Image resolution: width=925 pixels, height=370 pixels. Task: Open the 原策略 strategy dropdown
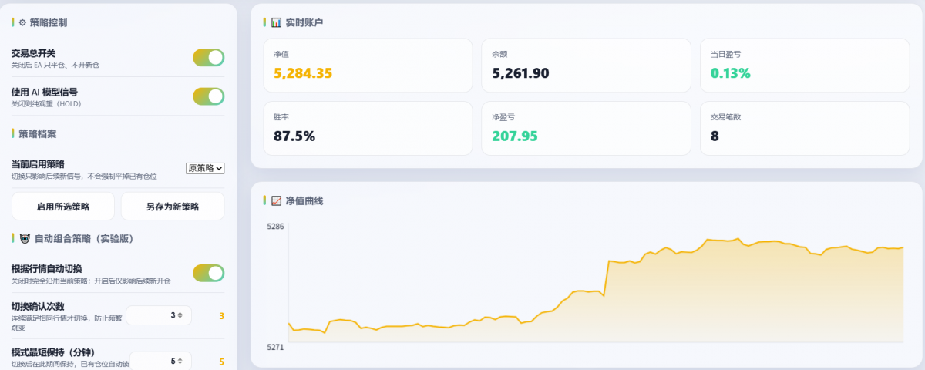(205, 168)
